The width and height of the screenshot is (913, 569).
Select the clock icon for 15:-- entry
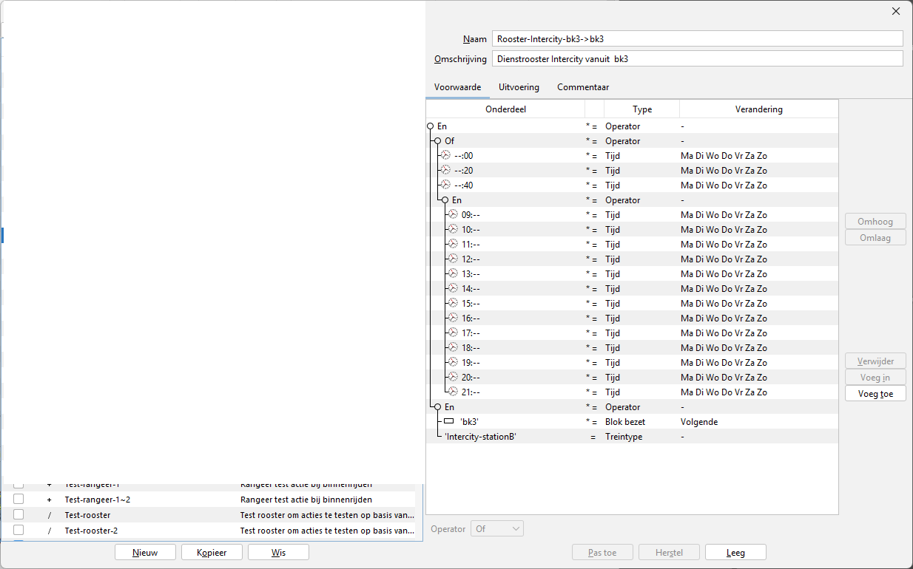[x=453, y=304]
